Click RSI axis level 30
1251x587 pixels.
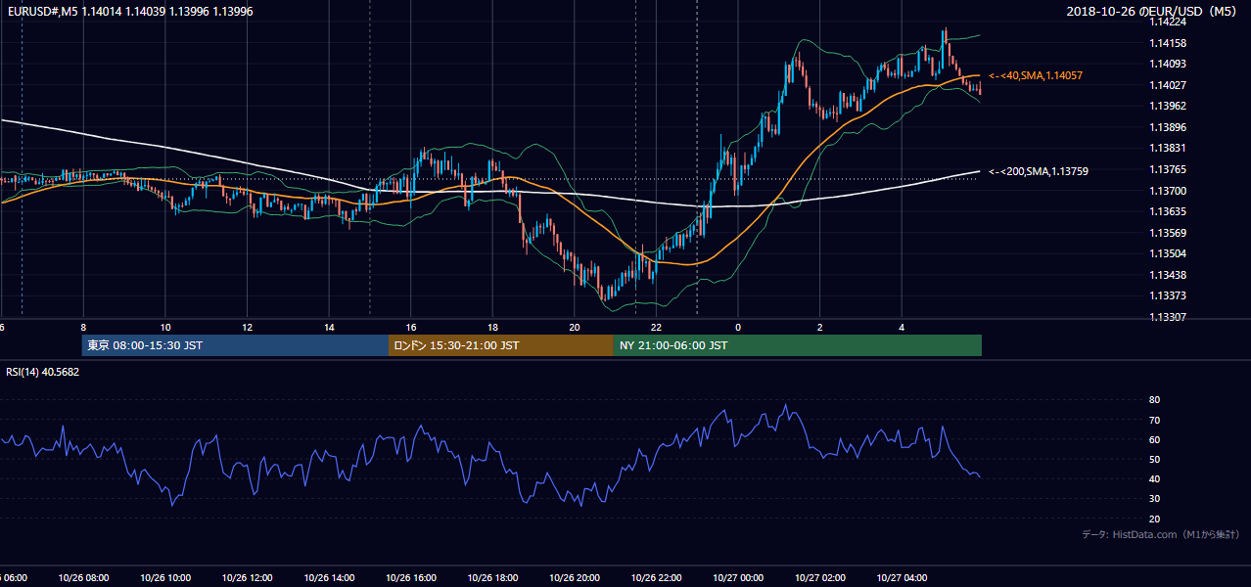point(1154,499)
